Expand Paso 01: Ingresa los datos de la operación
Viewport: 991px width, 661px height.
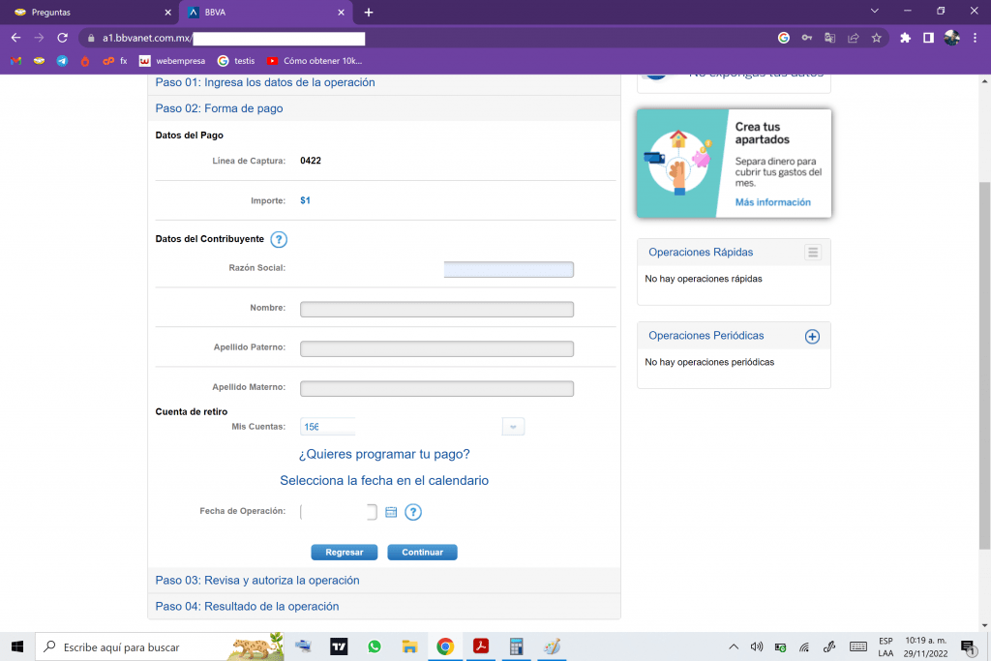265,83
